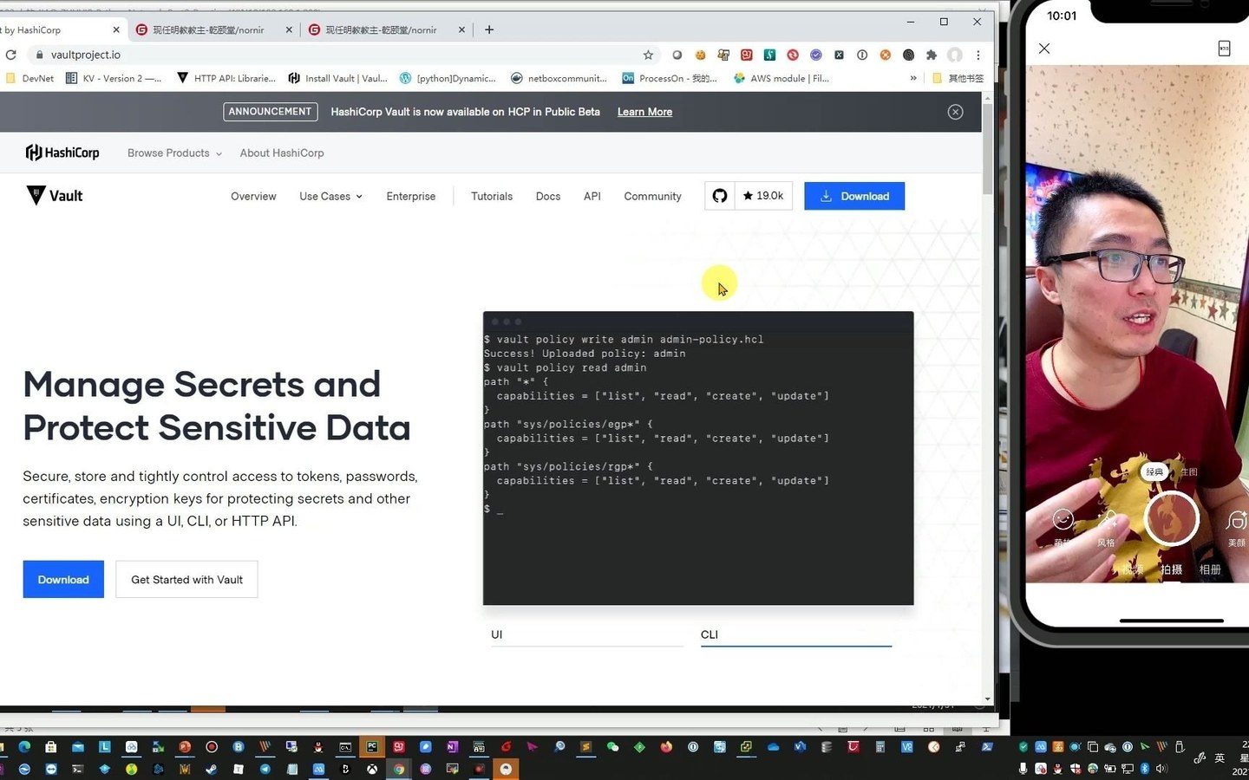Open OneNote from the taskbar
This screenshot has width=1249, height=780.
(x=452, y=746)
